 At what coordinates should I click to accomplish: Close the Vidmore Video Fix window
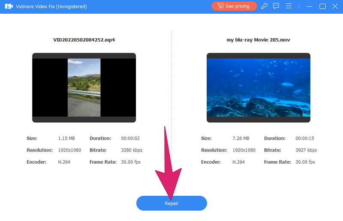(x=335, y=6)
